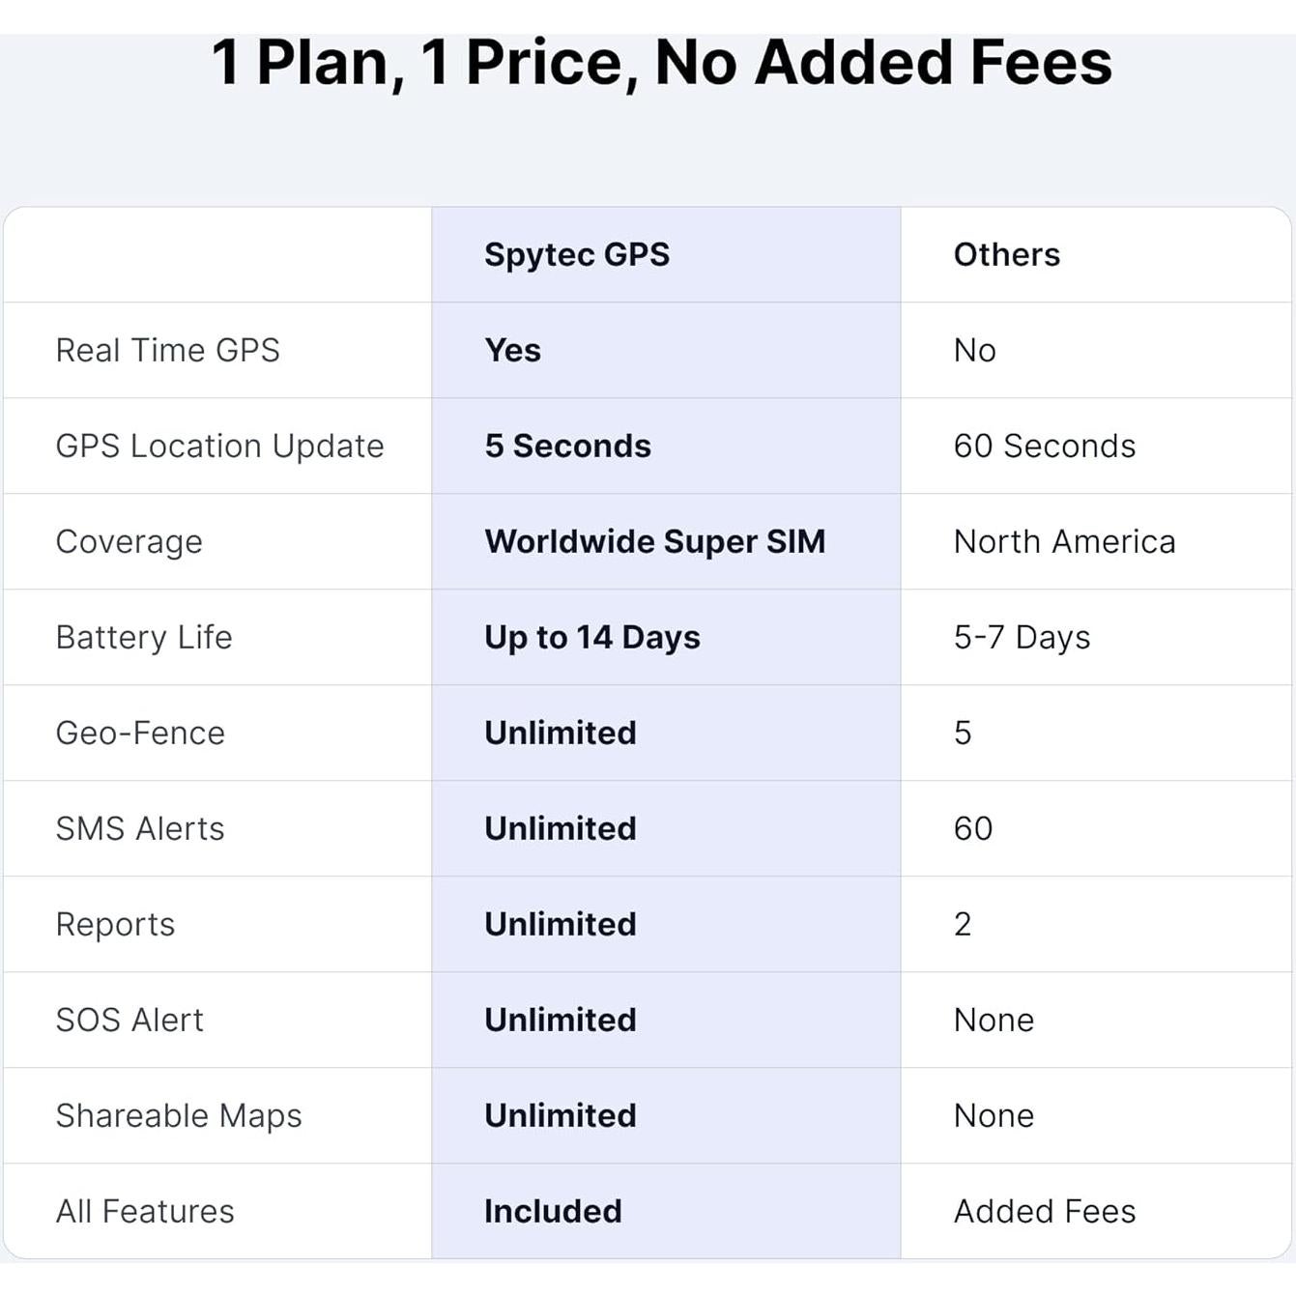Click the "1 Plan, 1 Price, No Added Fees" heading
The width and height of the screenshot is (1296, 1296).
point(662,63)
